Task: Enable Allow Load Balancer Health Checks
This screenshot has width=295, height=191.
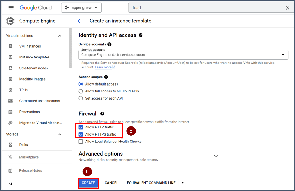Action: click(x=81, y=141)
